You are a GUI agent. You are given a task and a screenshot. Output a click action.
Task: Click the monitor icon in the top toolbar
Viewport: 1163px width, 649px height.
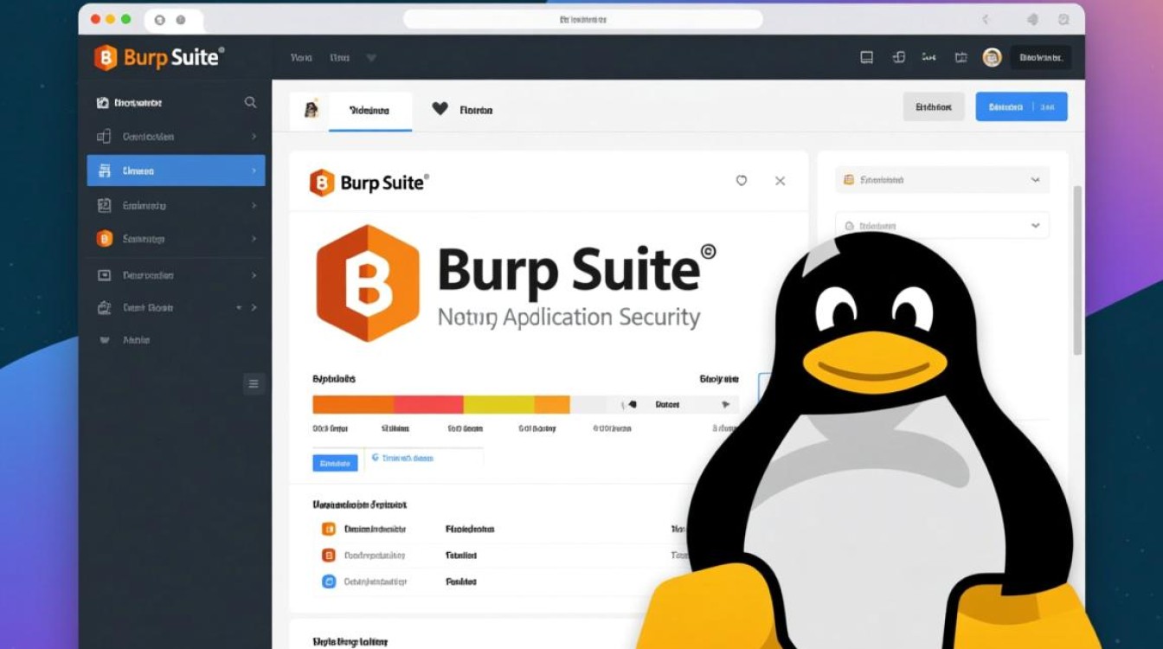865,57
